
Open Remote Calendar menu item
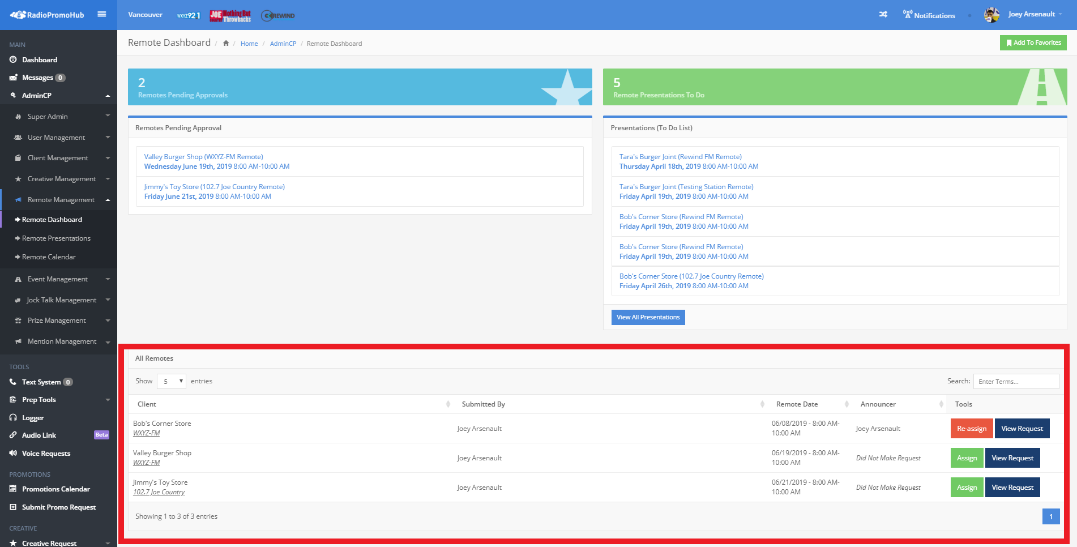click(x=49, y=257)
